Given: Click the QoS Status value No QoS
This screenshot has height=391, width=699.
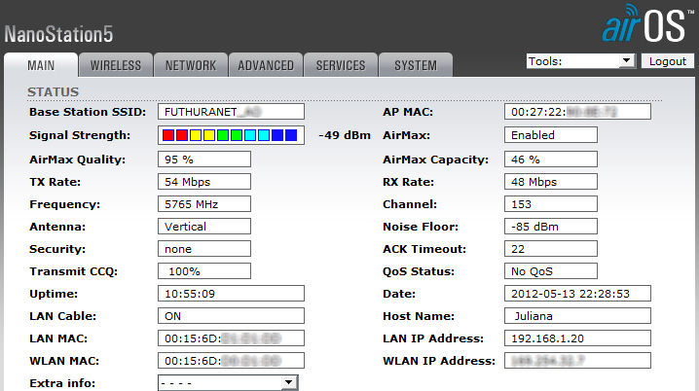Looking at the screenshot, I should [x=551, y=270].
